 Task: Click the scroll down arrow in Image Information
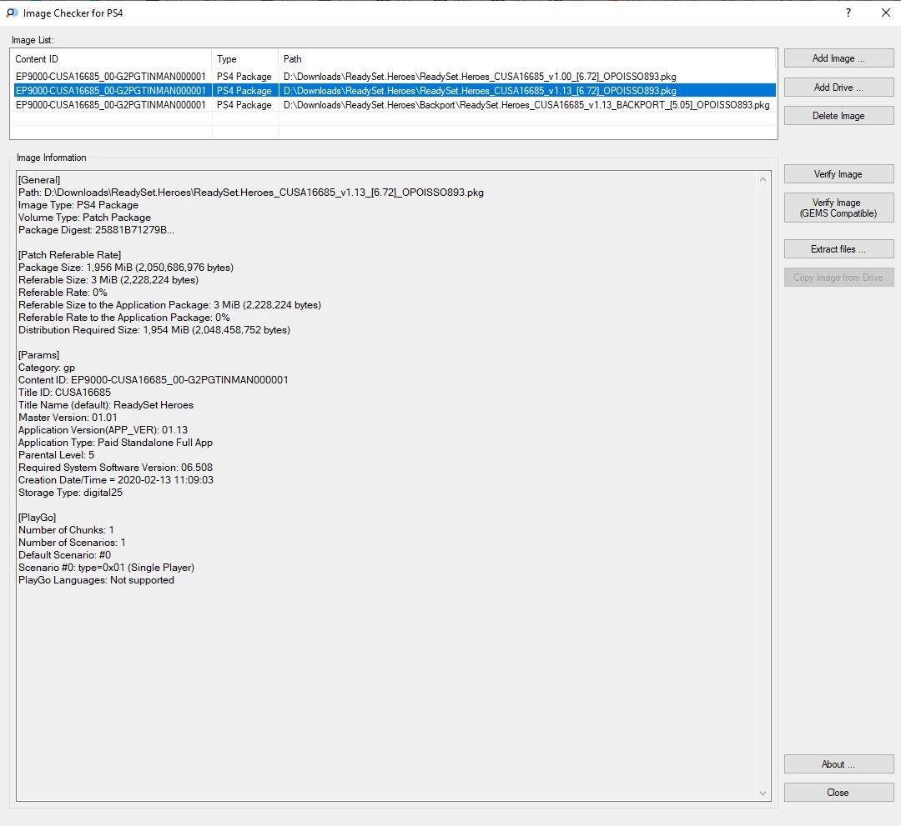click(763, 793)
